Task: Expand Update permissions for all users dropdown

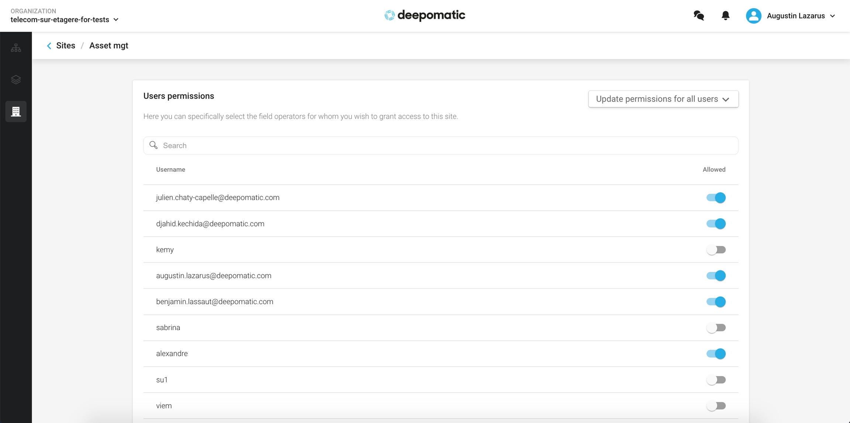Action: tap(663, 99)
